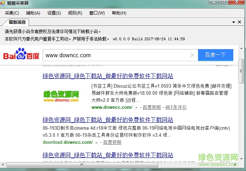Open the 461条评价 reviews link
The height and width of the screenshot is (171, 246).
[176, 107]
